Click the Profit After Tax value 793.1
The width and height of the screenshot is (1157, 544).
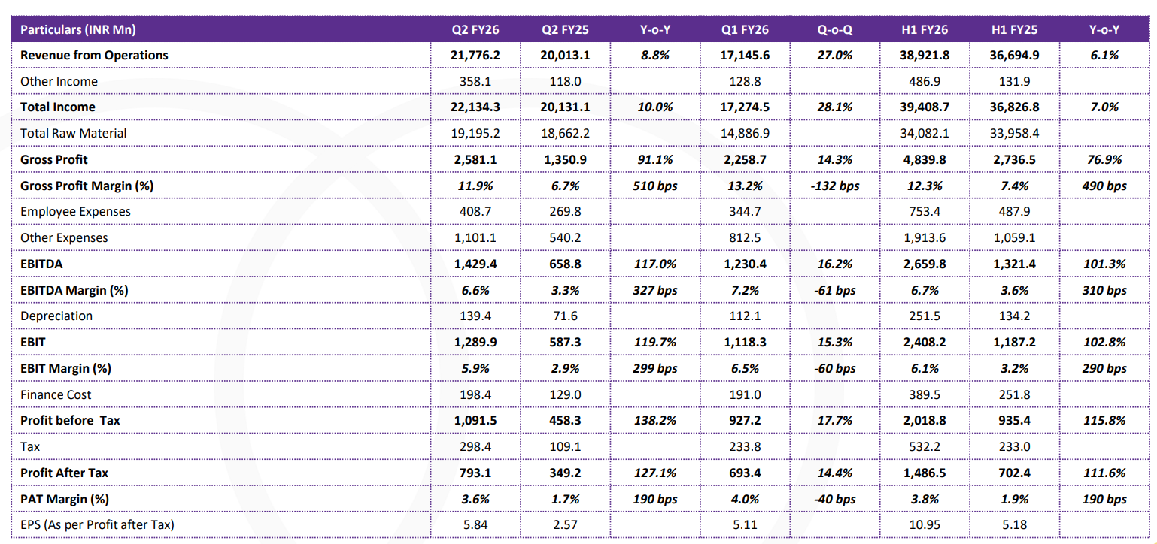click(x=475, y=473)
